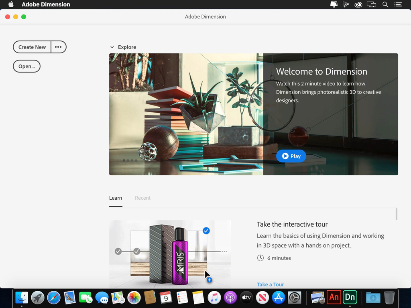
Task: Open Finder from the dock
Action: click(x=22, y=297)
